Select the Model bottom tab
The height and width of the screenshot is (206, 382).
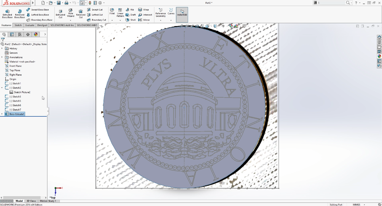pyautogui.click(x=19, y=201)
